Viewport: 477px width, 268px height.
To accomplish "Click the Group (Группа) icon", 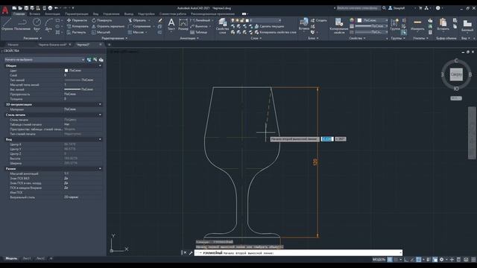I will 395,25.
